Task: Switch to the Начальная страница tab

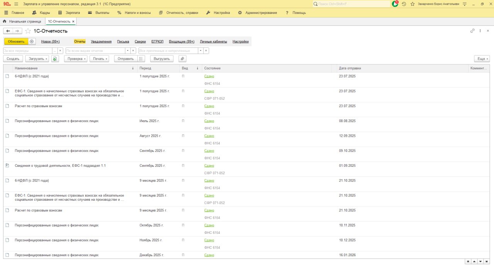Action: [22, 22]
